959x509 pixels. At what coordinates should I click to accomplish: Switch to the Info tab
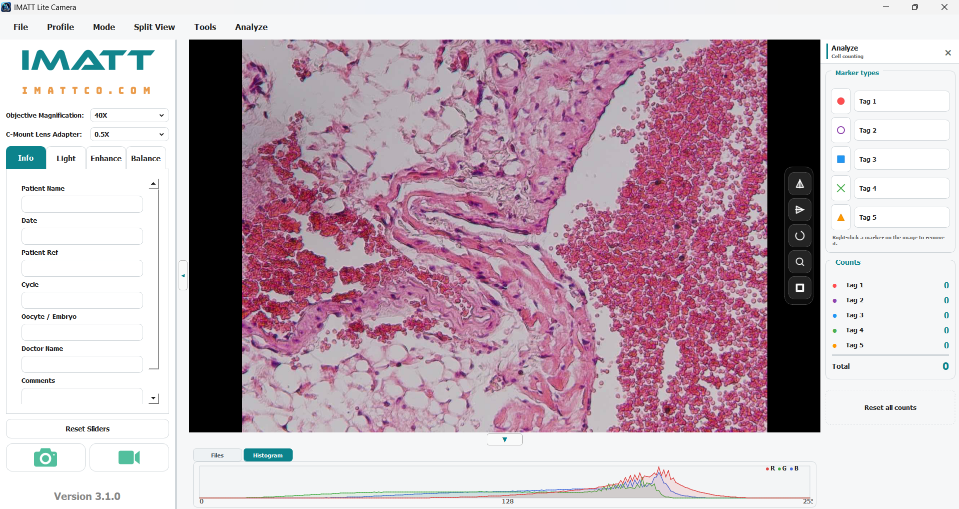[x=26, y=158]
